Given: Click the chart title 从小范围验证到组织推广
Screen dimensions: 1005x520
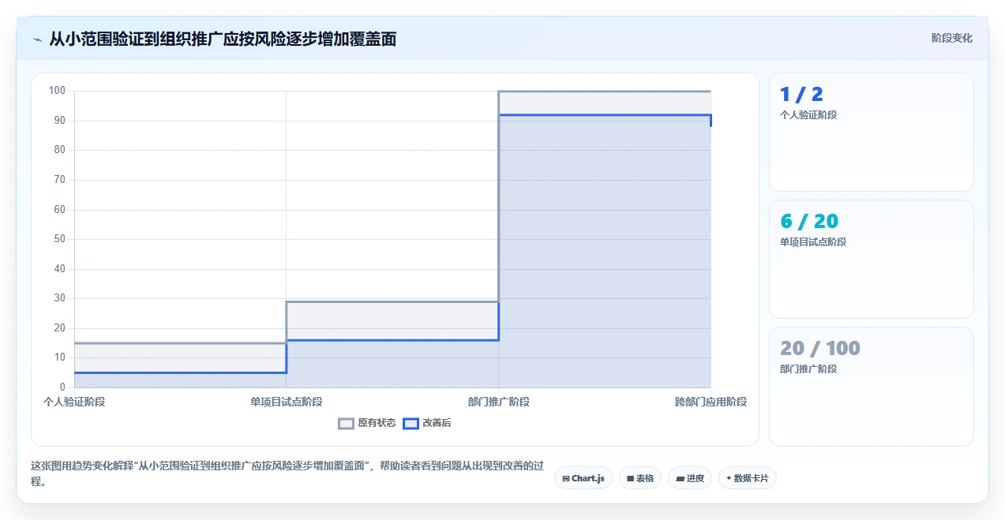Looking at the screenshot, I should pyautogui.click(x=223, y=39).
